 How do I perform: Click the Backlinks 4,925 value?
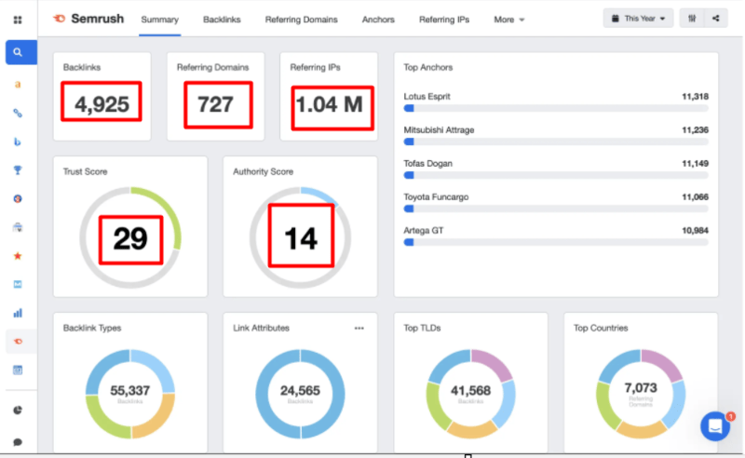coord(102,104)
